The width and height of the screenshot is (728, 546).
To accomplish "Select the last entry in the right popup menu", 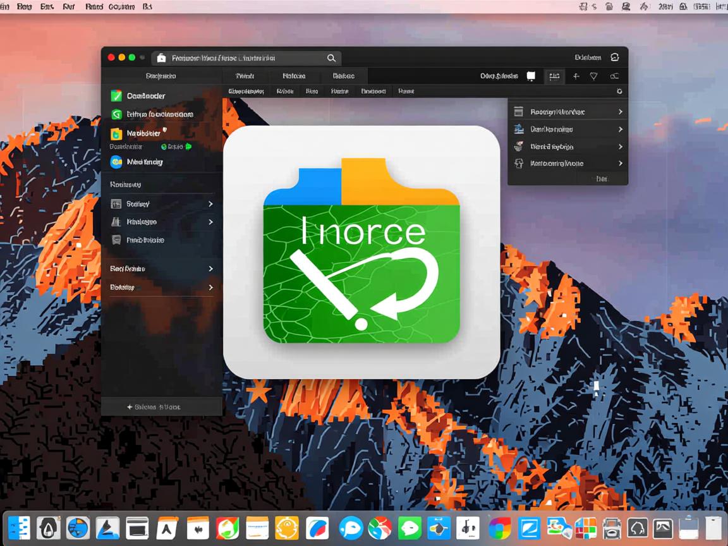I will pos(567,164).
